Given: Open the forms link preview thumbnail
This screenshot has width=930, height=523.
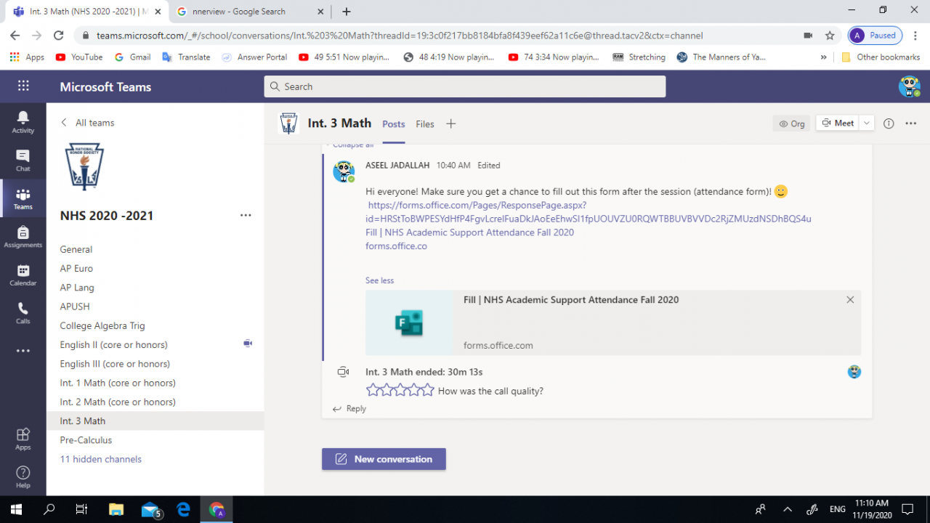Looking at the screenshot, I should click(409, 323).
